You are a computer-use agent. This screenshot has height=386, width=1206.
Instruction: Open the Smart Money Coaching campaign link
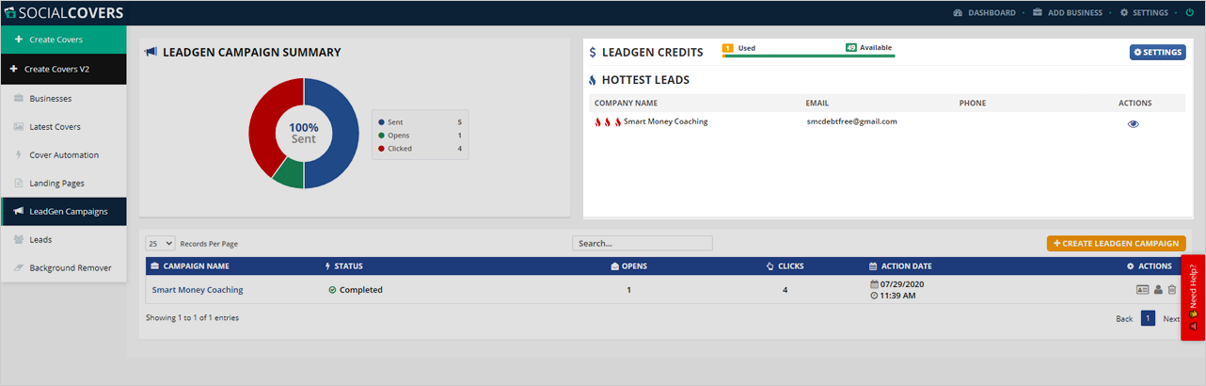(198, 290)
